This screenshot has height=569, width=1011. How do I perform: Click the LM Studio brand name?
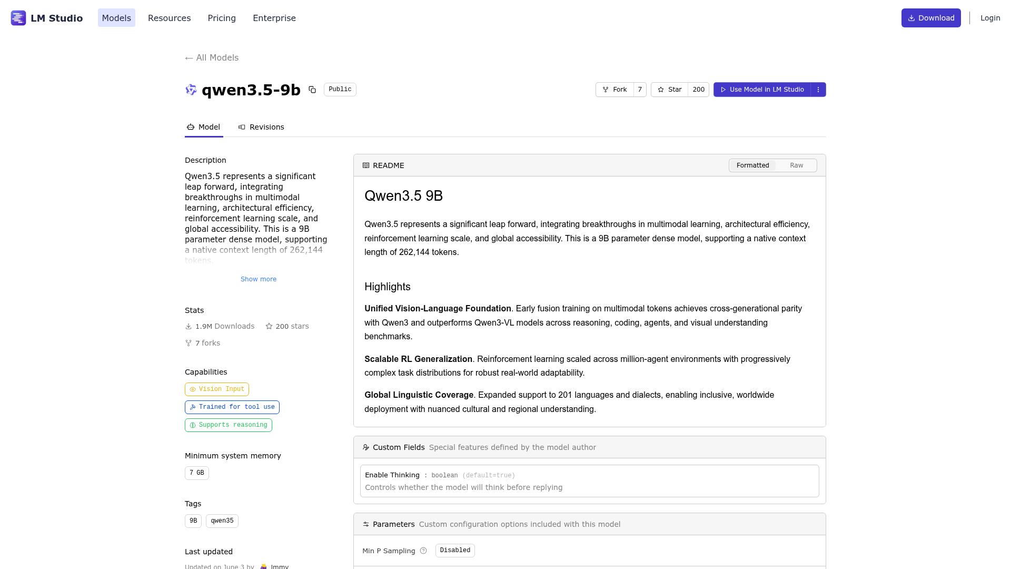click(57, 18)
